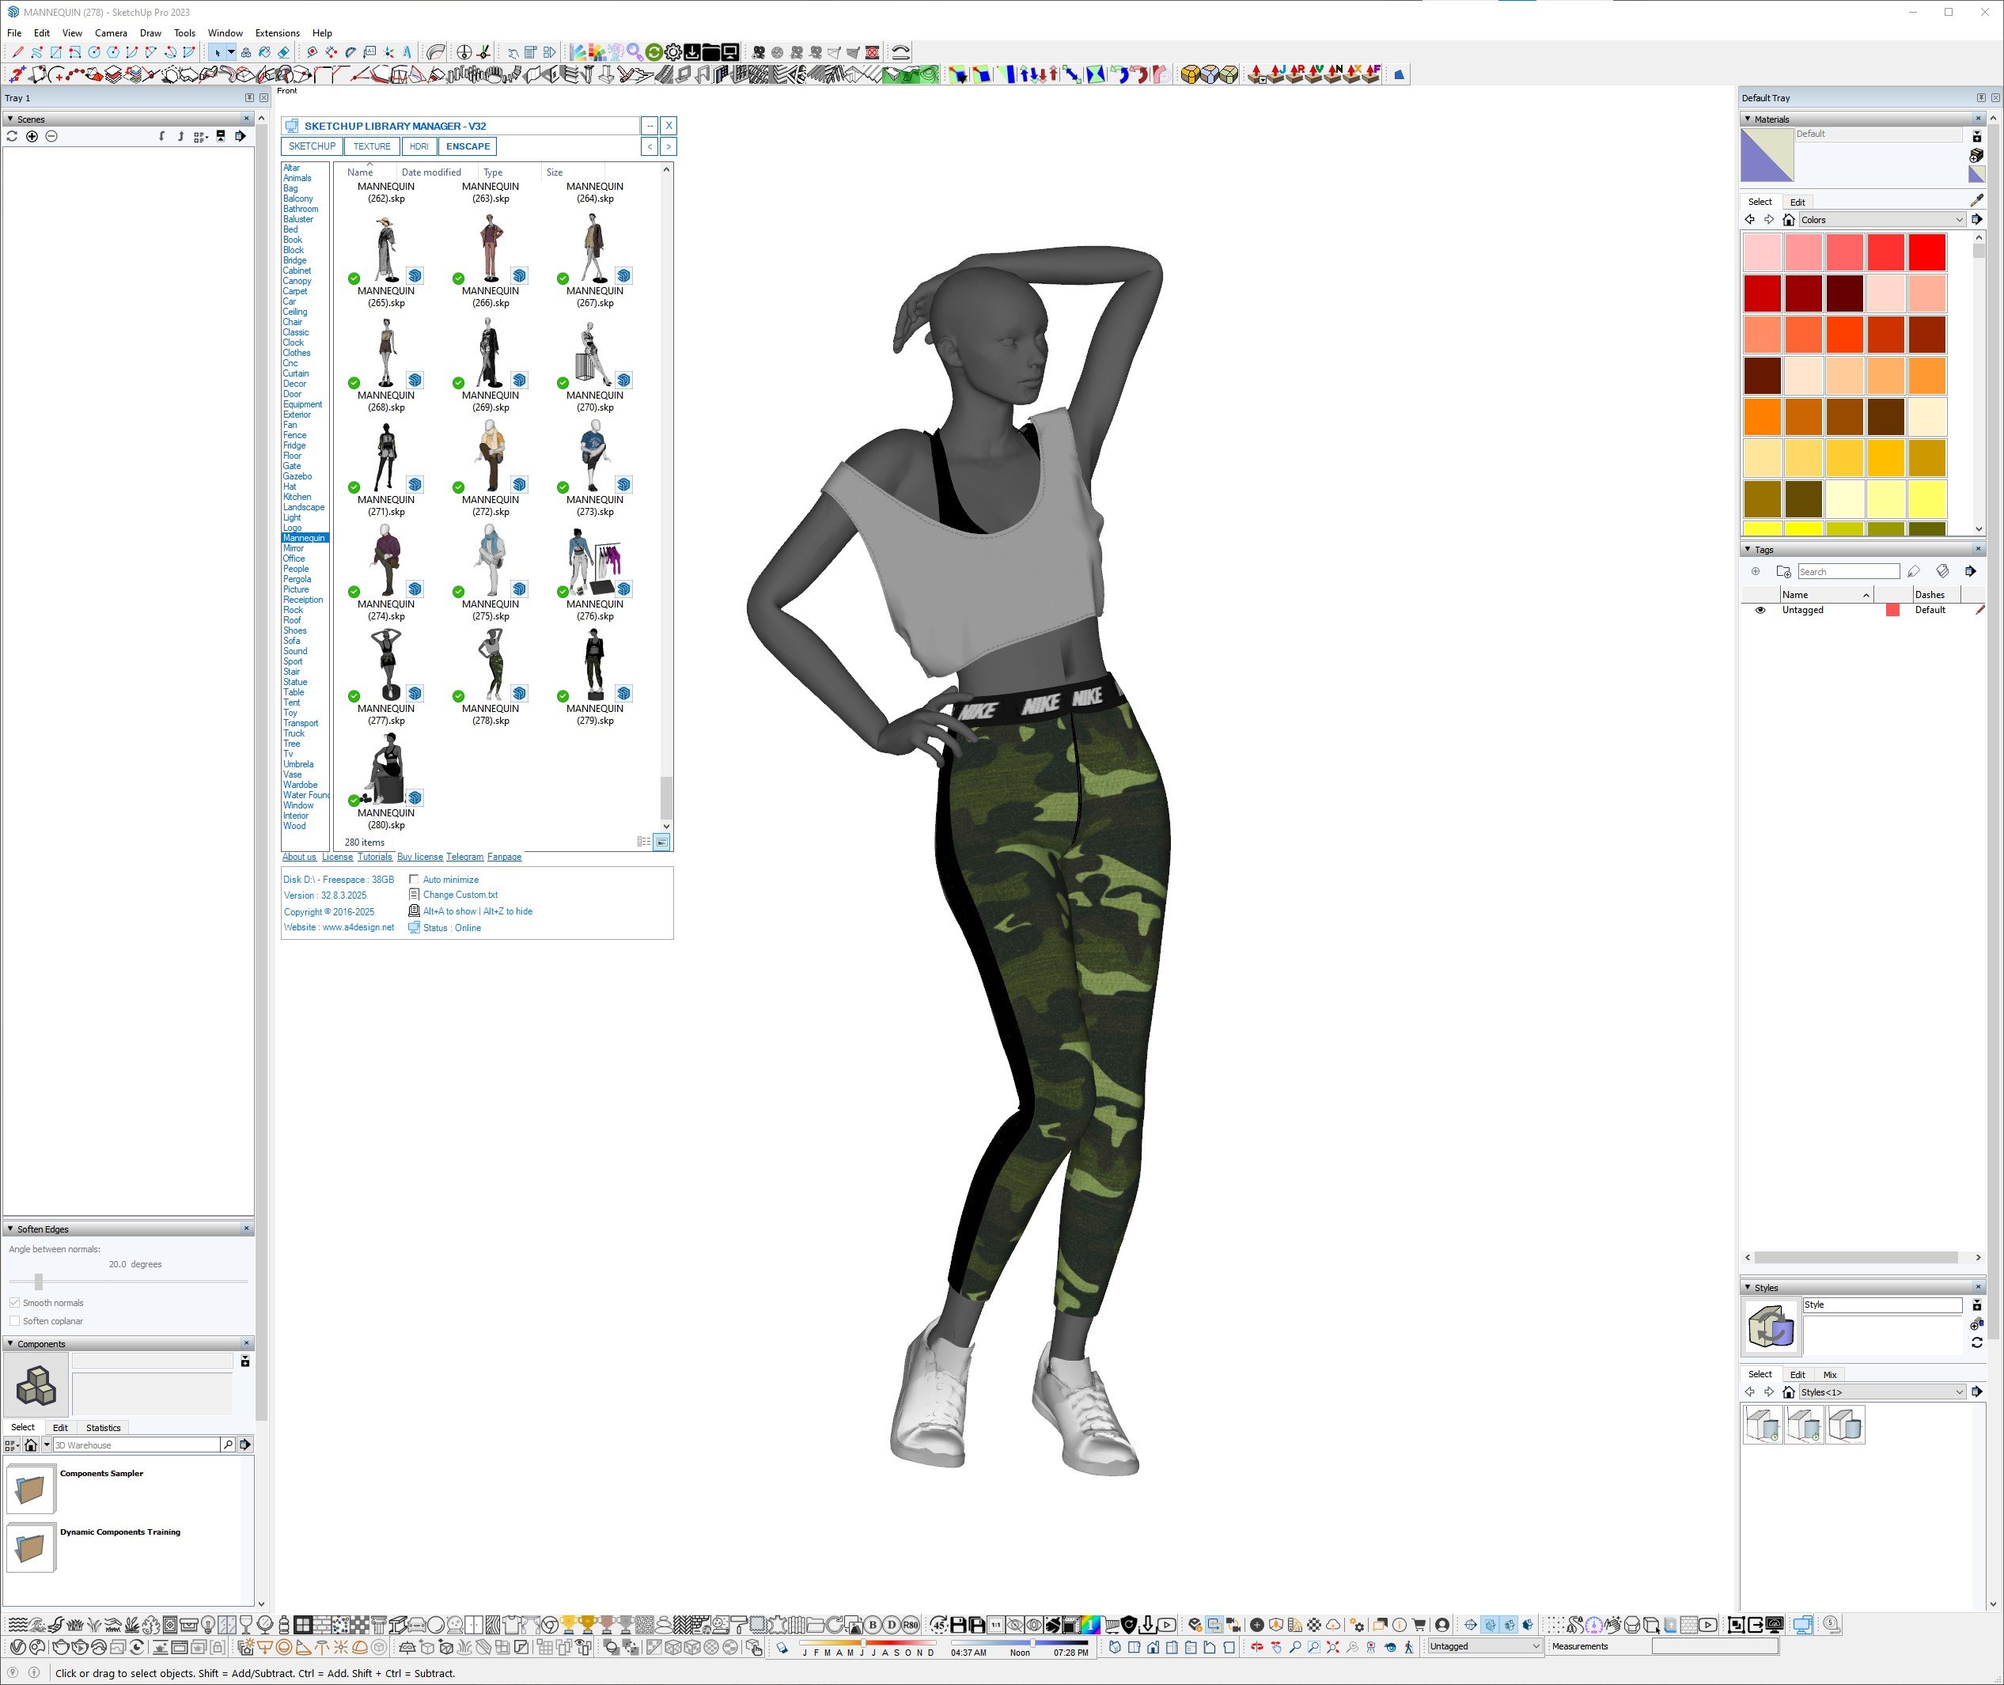Activate the 3D Text tool
This screenshot has height=1685, width=2004.
click(x=407, y=52)
